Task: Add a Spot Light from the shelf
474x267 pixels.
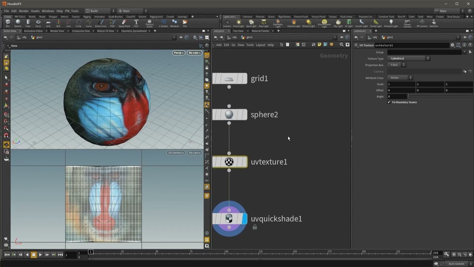Action: tap(251, 23)
